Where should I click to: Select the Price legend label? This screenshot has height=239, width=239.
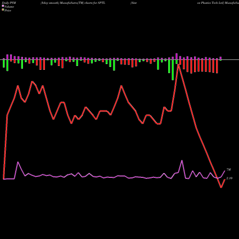click(x=8, y=11)
